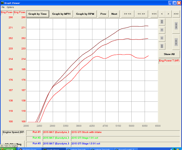The width and height of the screenshot is (182, 150).
Task: Open the Options menu
Action: pos(10,7)
